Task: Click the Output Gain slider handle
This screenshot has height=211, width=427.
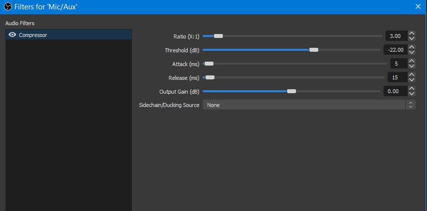Action: (292, 91)
